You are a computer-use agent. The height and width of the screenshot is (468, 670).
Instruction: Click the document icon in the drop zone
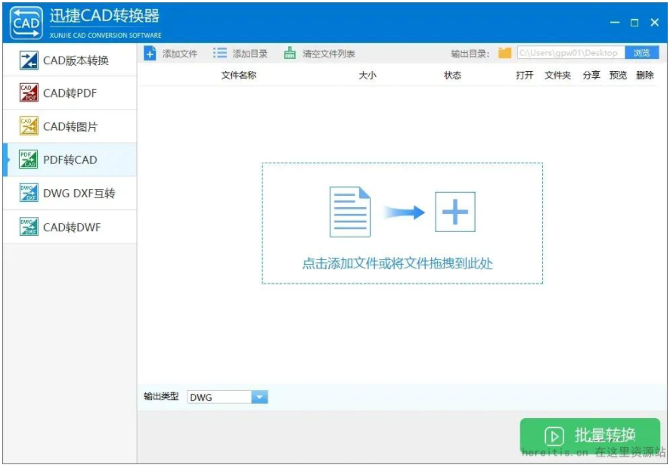point(350,212)
